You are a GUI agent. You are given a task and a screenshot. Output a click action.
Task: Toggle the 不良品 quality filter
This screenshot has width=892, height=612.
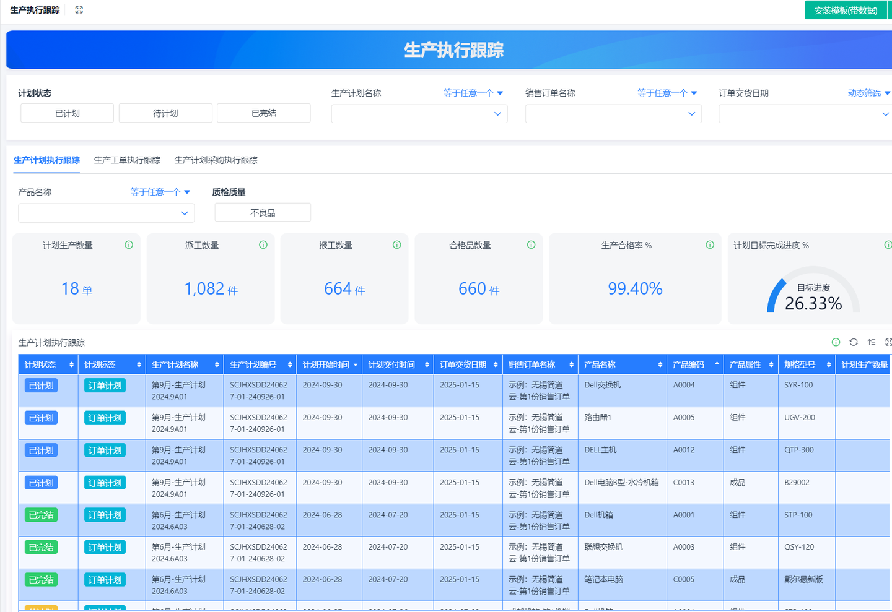tap(262, 212)
